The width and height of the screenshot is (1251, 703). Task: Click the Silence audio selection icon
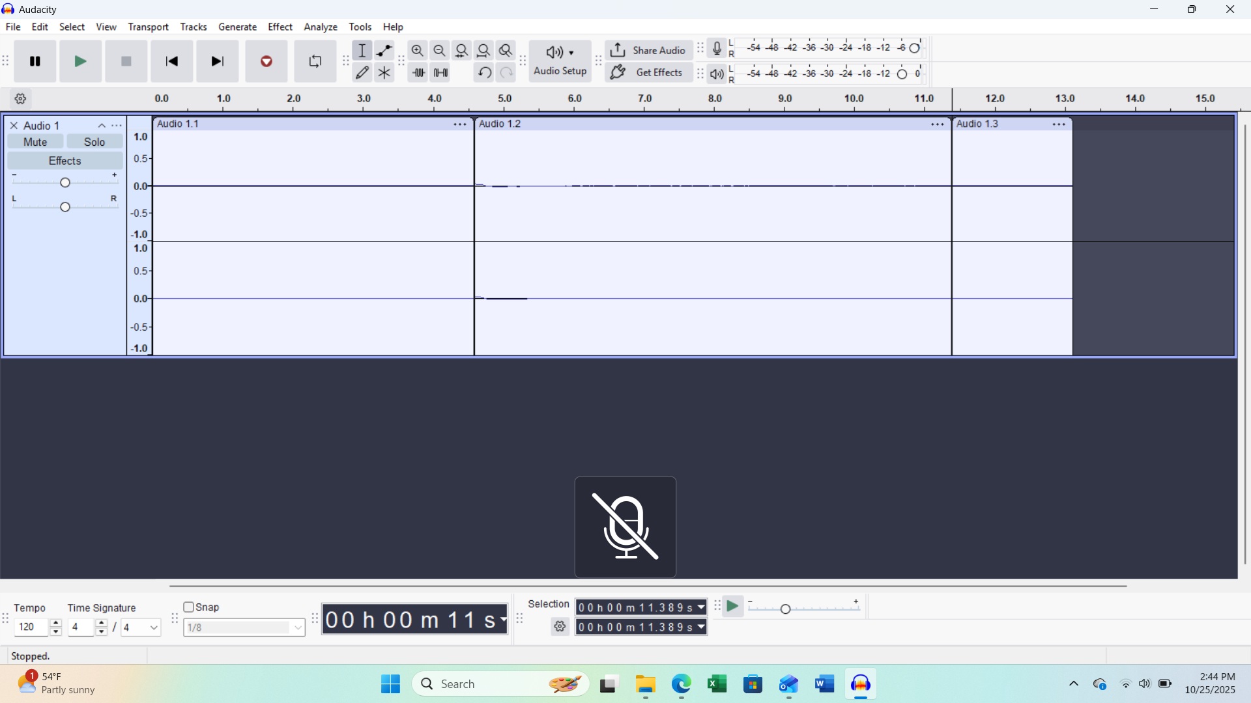pyautogui.click(x=440, y=73)
